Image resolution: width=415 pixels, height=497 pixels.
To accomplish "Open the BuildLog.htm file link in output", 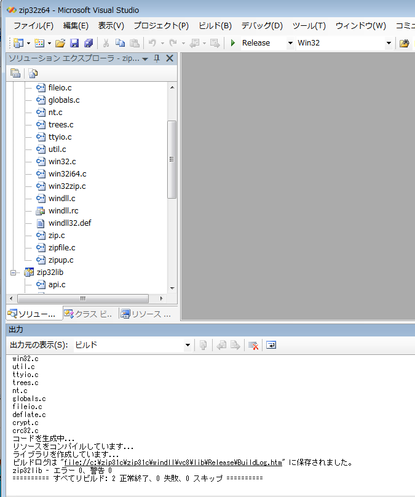I will tap(173, 463).
